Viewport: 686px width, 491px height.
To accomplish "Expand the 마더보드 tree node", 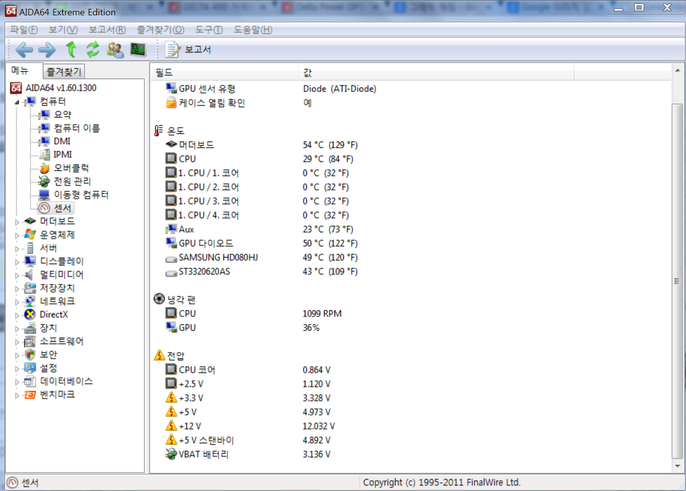I will (17, 222).
